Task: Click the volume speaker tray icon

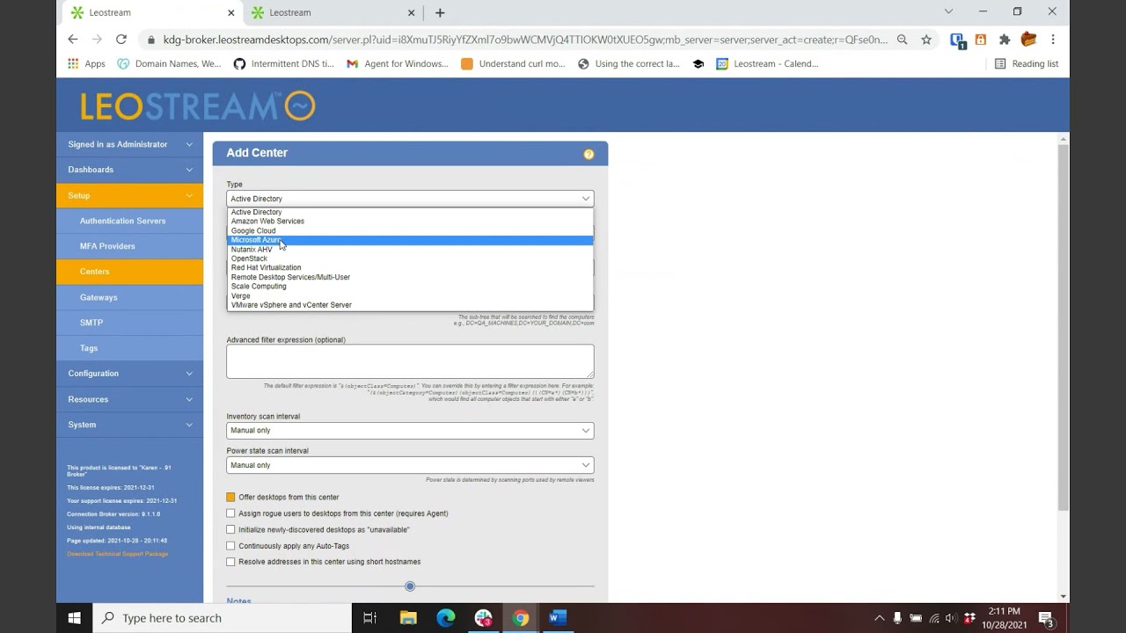Action: tap(951, 618)
